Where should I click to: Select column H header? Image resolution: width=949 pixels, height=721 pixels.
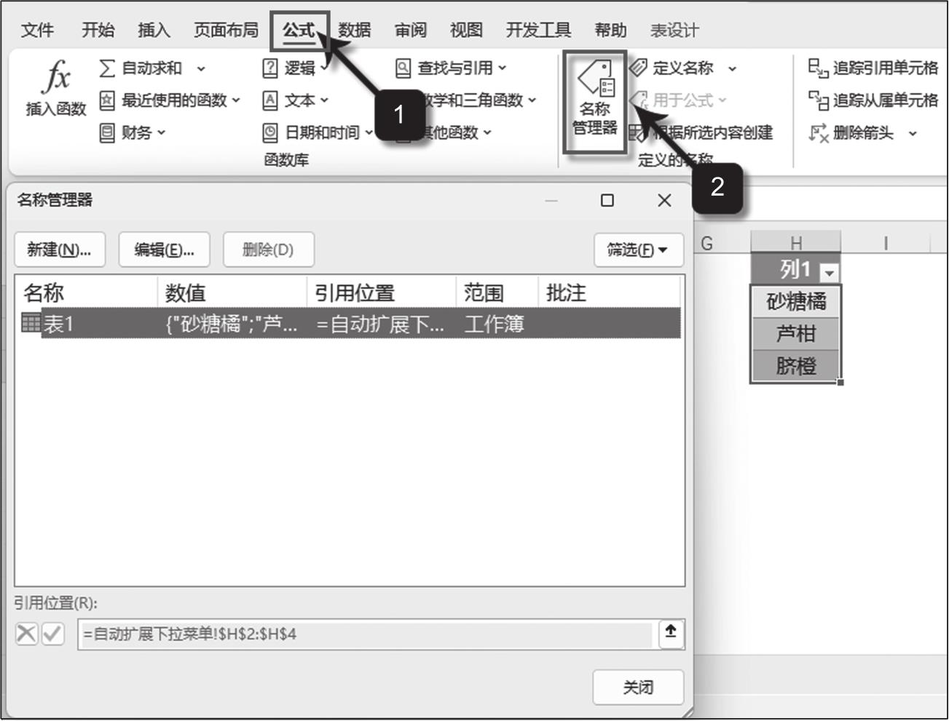point(795,243)
